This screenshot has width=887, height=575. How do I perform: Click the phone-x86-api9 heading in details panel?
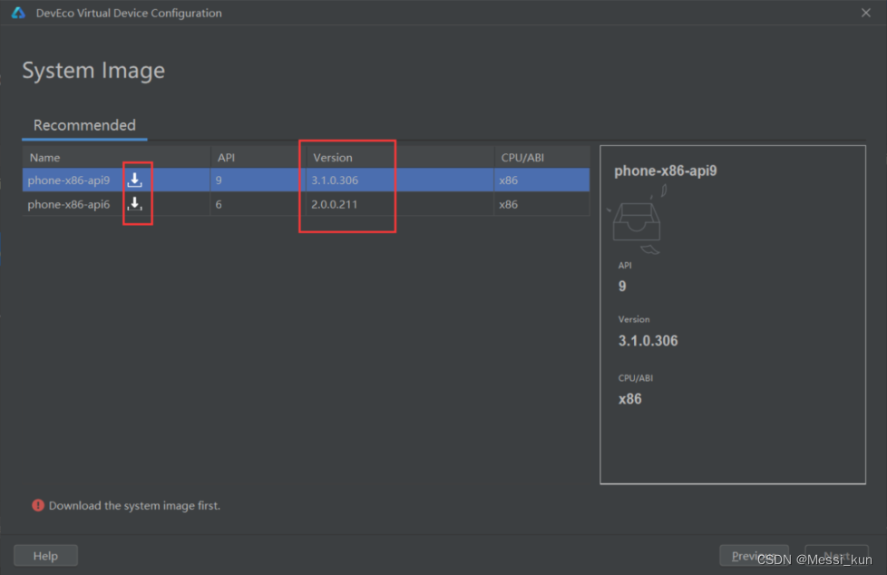pyautogui.click(x=666, y=171)
